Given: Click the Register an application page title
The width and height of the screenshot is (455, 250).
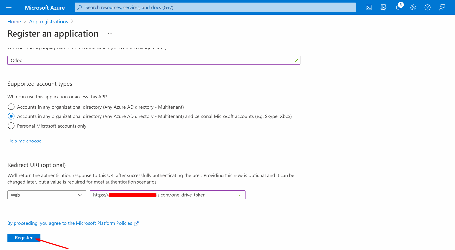Looking at the screenshot, I should click(x=53, y=34).
